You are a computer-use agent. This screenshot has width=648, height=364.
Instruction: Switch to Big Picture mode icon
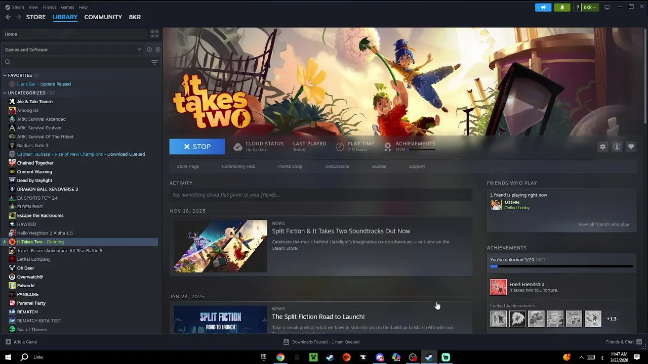607,7
